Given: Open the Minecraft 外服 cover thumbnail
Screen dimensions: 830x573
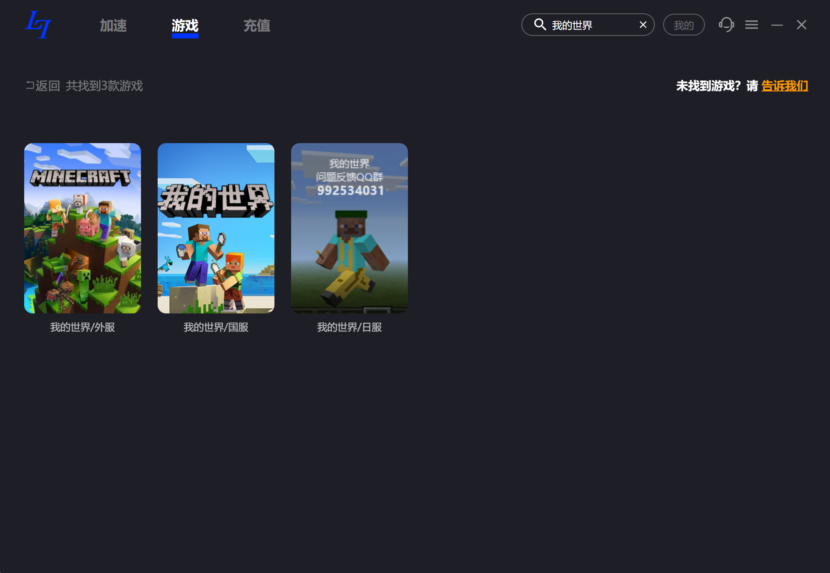Looking at the screenshot, I should (83, 228).
